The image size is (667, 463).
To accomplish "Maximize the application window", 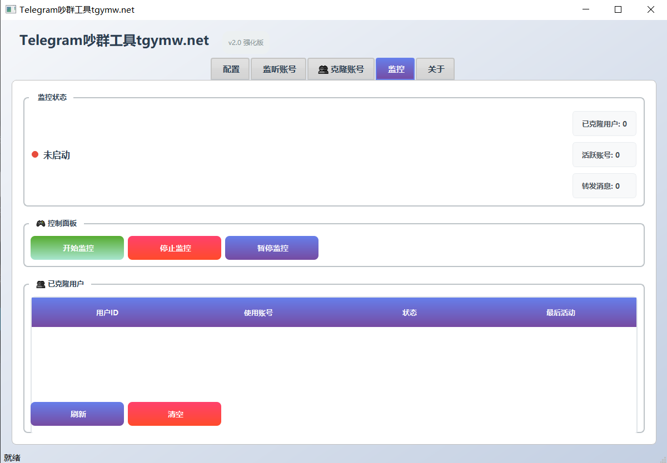I will (x=618, y=9).
